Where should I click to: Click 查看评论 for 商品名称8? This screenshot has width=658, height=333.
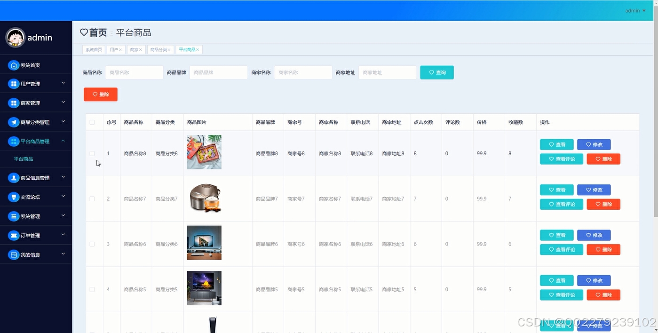(561, 159)
